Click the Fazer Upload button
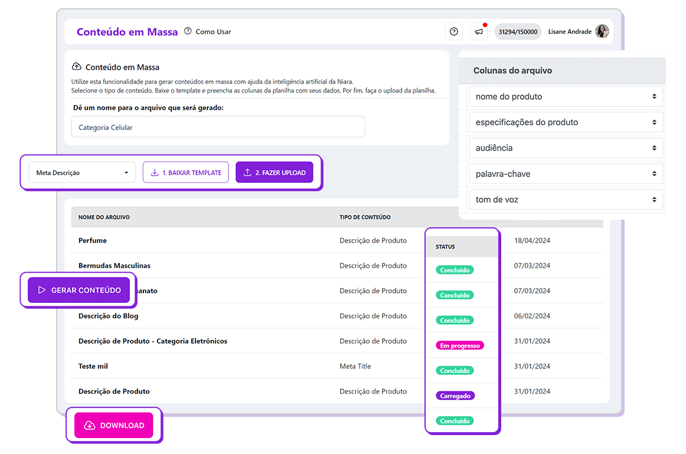686x454 pixels. coord(274,173)
